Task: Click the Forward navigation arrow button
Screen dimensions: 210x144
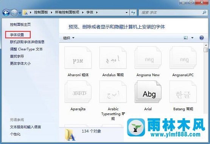Action: tap(14, 13)
